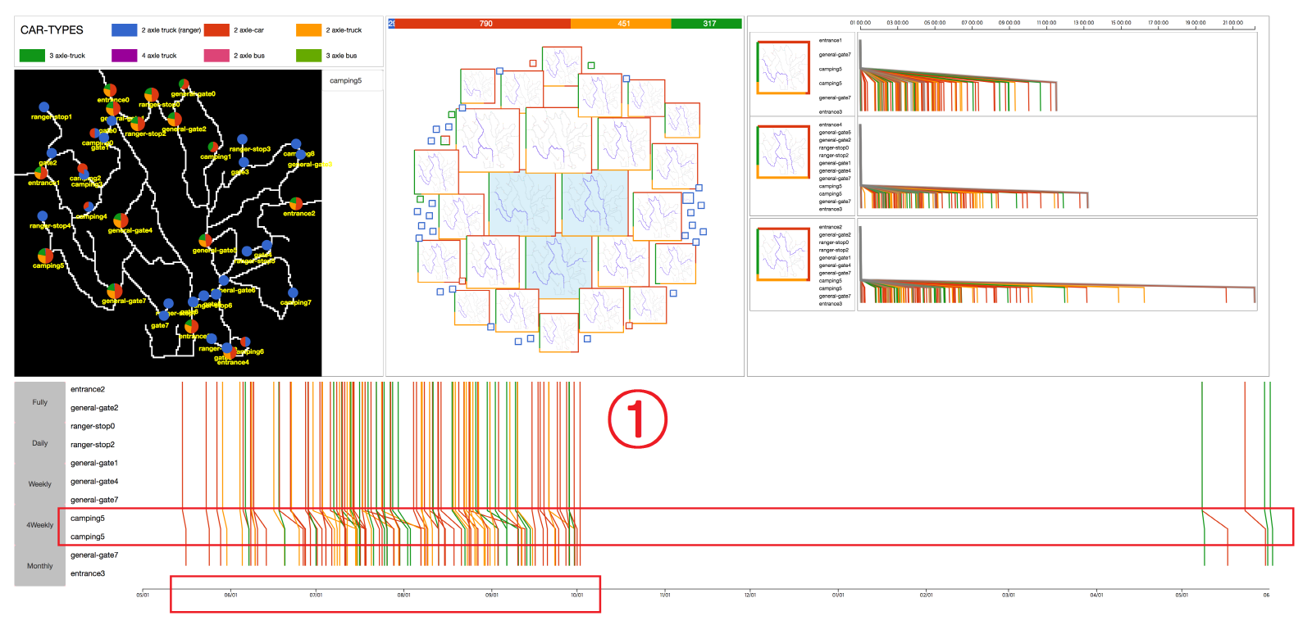
Task: Select the general-gate4 pie node on the map
Action: tap(121, 220)
